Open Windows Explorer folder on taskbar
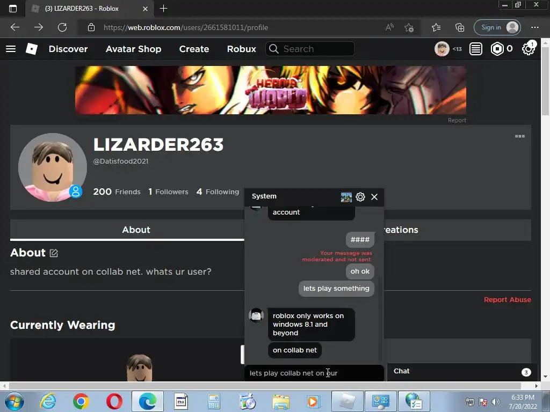 280,401
